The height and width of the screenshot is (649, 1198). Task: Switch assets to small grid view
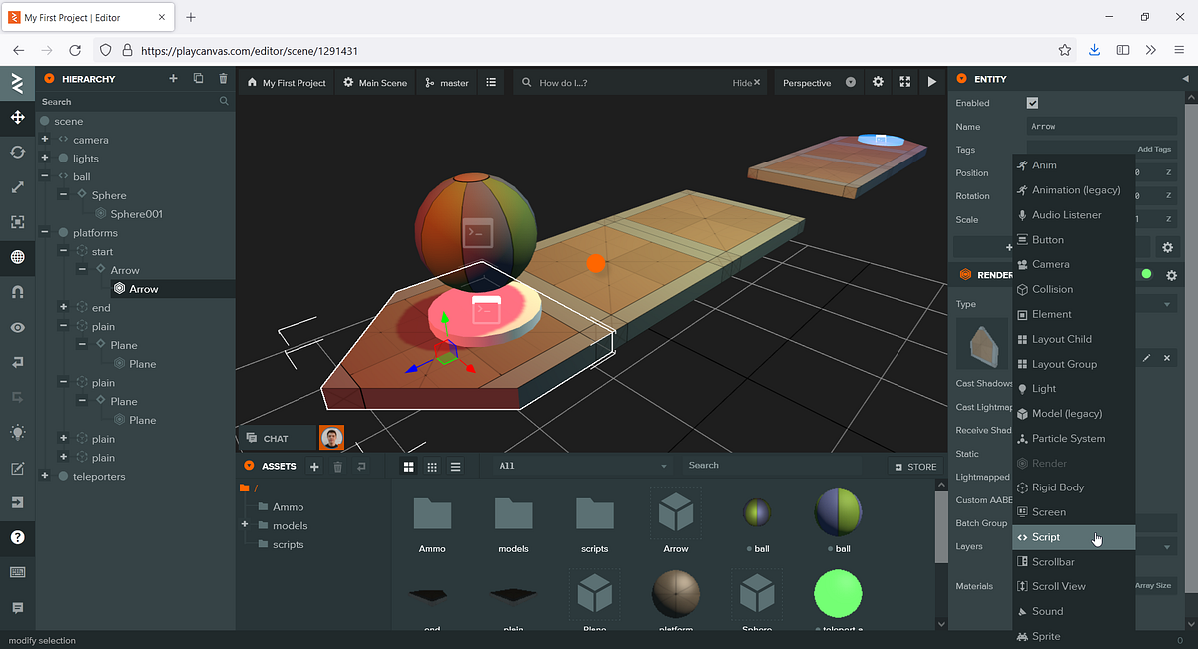point(432,466)
